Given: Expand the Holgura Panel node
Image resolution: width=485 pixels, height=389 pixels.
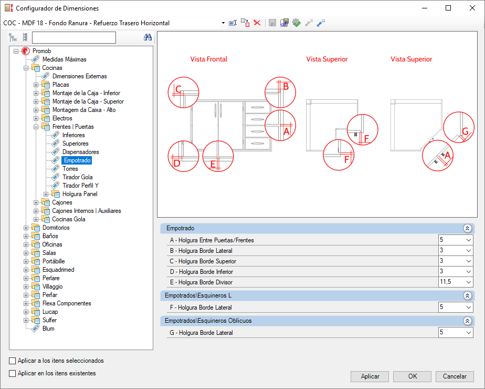Looking at the screenshot, I should (46, 194).
